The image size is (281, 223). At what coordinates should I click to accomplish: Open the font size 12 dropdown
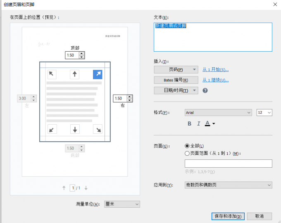click(x=264, y=112)
